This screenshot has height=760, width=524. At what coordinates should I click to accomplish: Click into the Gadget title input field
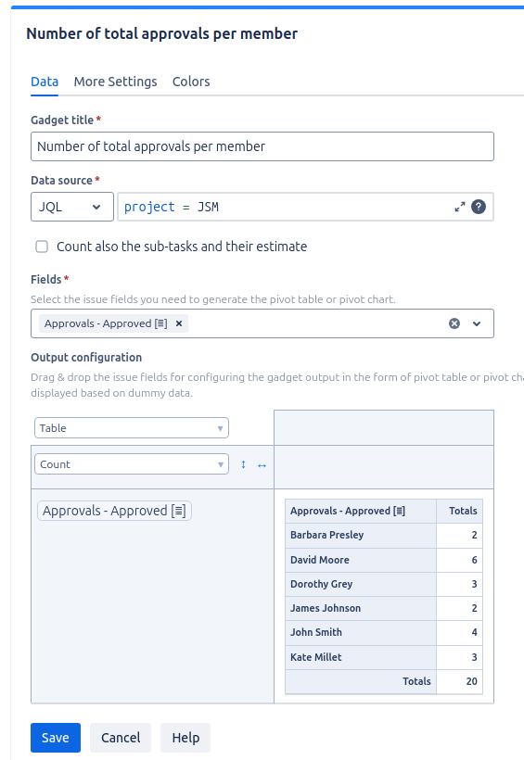pos(262,146)
